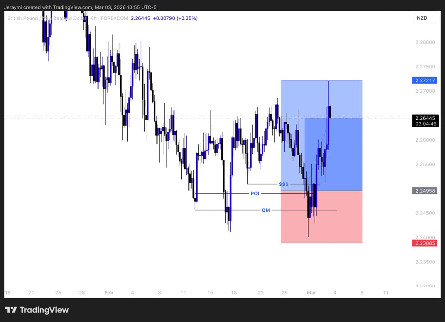Select the gray 2.24958 price tag
445x322 pixels.
(424, 190)
